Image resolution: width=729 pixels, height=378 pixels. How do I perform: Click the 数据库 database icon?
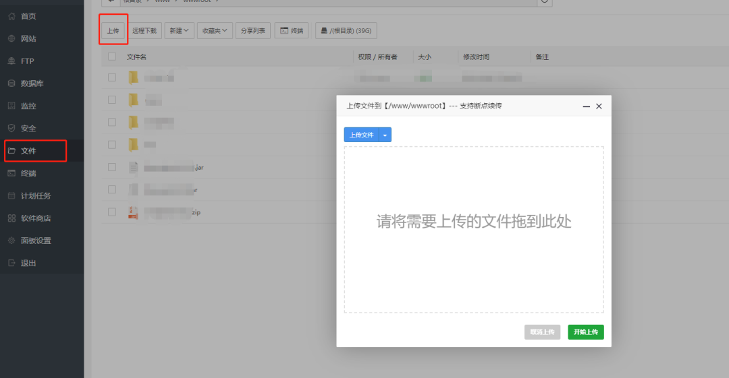[x=11, y=84]
